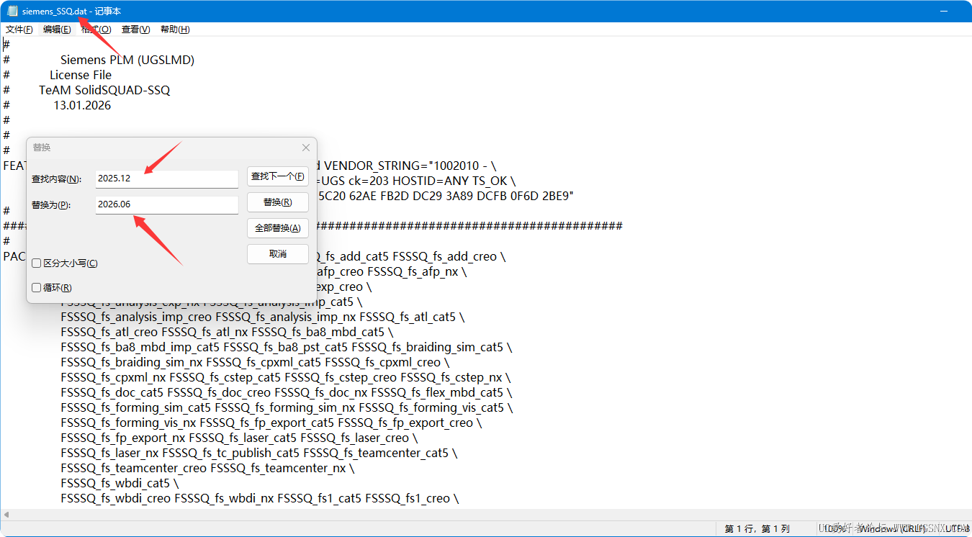Click the text 'FSSSQ_fs_cstep_nx'
972x537 pixels.
coord(451,377)
